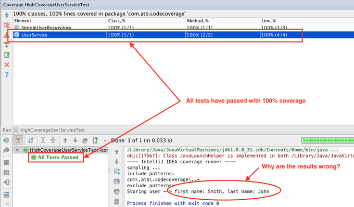This screenshot has width=354, height=207.
Task: Click coverage summary '100% classes, 100% lines' text
Action: tap(99, 14)
